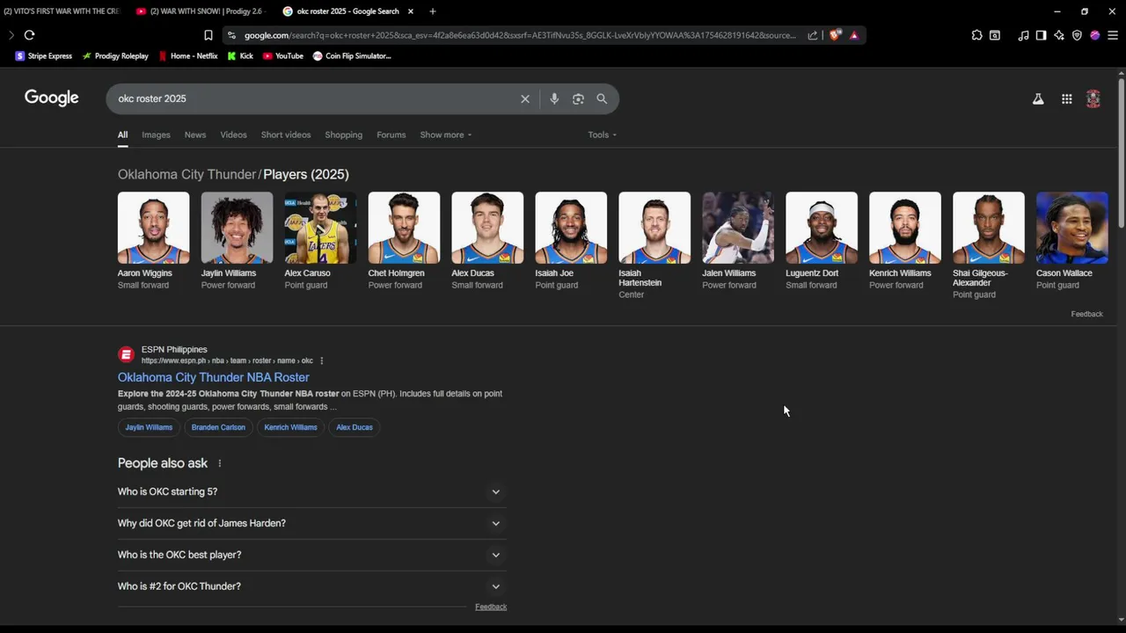
Task: Start voice search with microphone icon
Action: click(x=554, y=98)
